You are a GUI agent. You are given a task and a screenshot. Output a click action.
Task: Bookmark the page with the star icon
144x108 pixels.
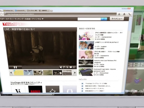[x=119, y=14]
